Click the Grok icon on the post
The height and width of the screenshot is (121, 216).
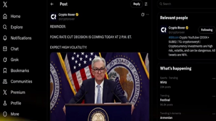(x=143, y=15)
